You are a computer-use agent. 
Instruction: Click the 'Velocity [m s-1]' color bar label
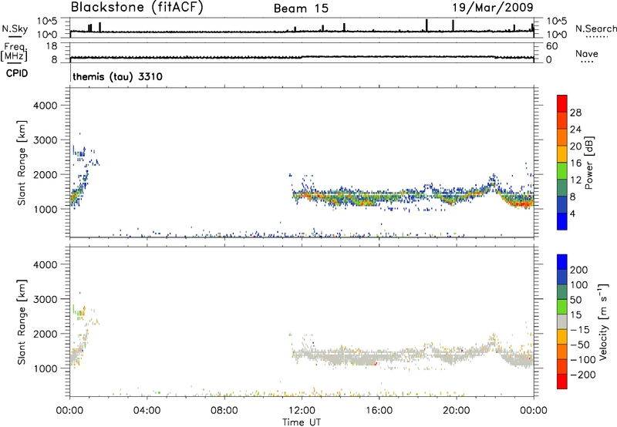[602, 321]
